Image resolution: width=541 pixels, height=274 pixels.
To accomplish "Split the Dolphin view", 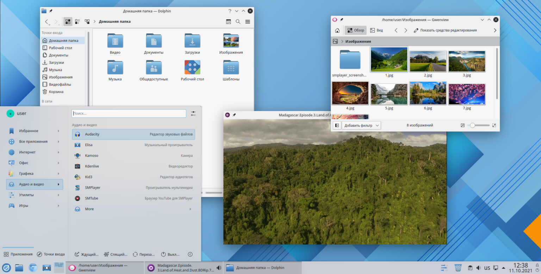I will point(229,21).
